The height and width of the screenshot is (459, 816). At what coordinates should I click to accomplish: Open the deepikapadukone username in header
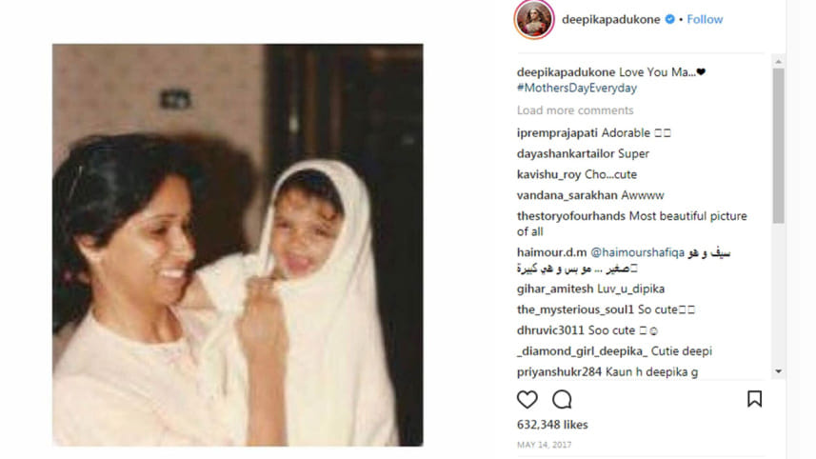[611, 19]
